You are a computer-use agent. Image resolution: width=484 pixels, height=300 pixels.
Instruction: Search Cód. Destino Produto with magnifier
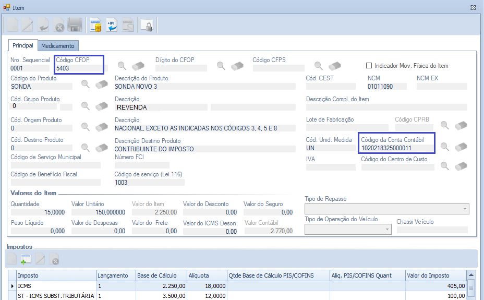pyautogui.click(x=86, y=148)
